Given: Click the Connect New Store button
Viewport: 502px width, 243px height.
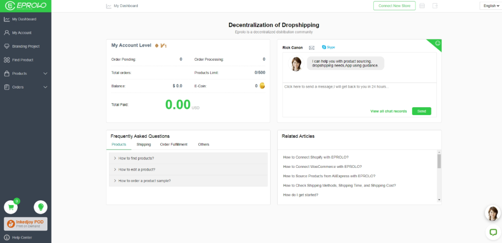Looking at the screenshot, I should point(394,6).
